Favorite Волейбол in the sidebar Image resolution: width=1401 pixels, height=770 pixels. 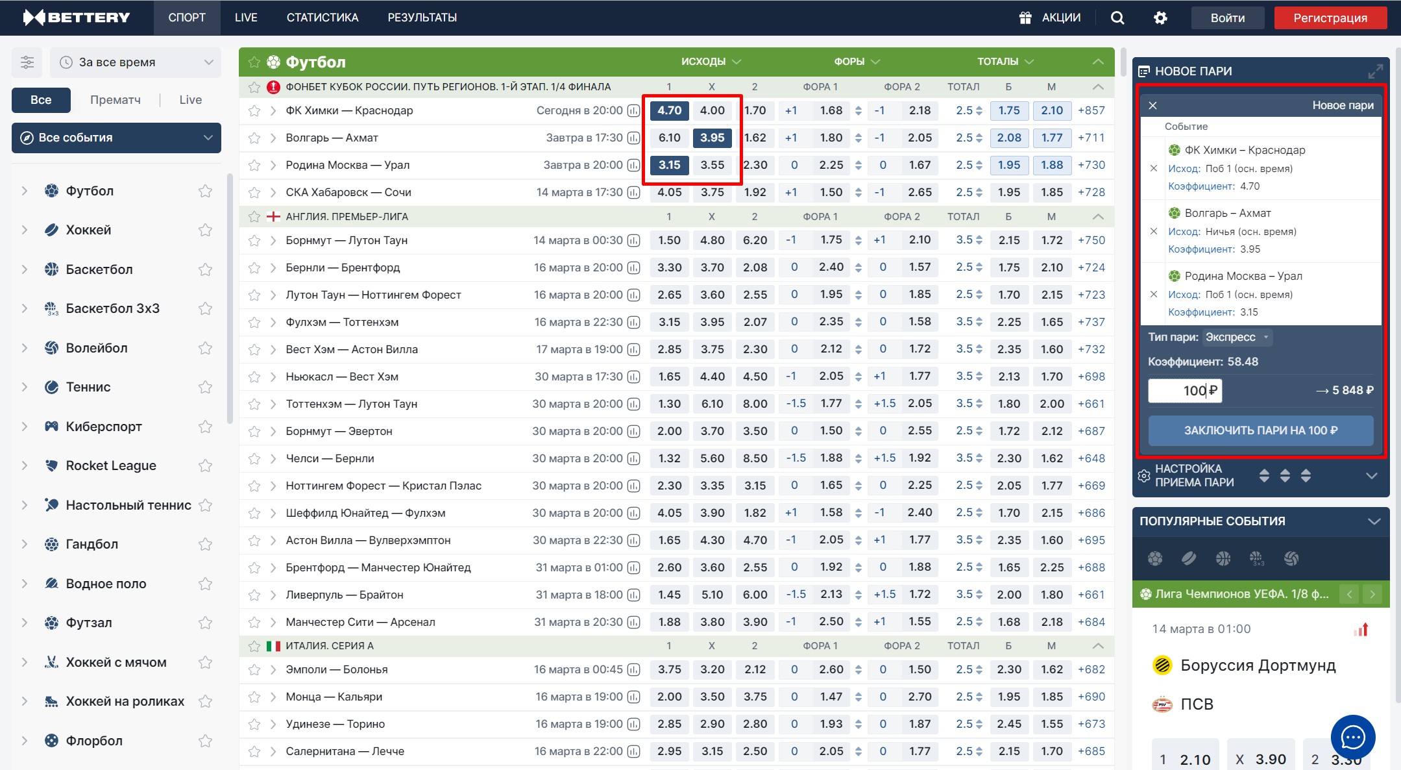(205, 348)
